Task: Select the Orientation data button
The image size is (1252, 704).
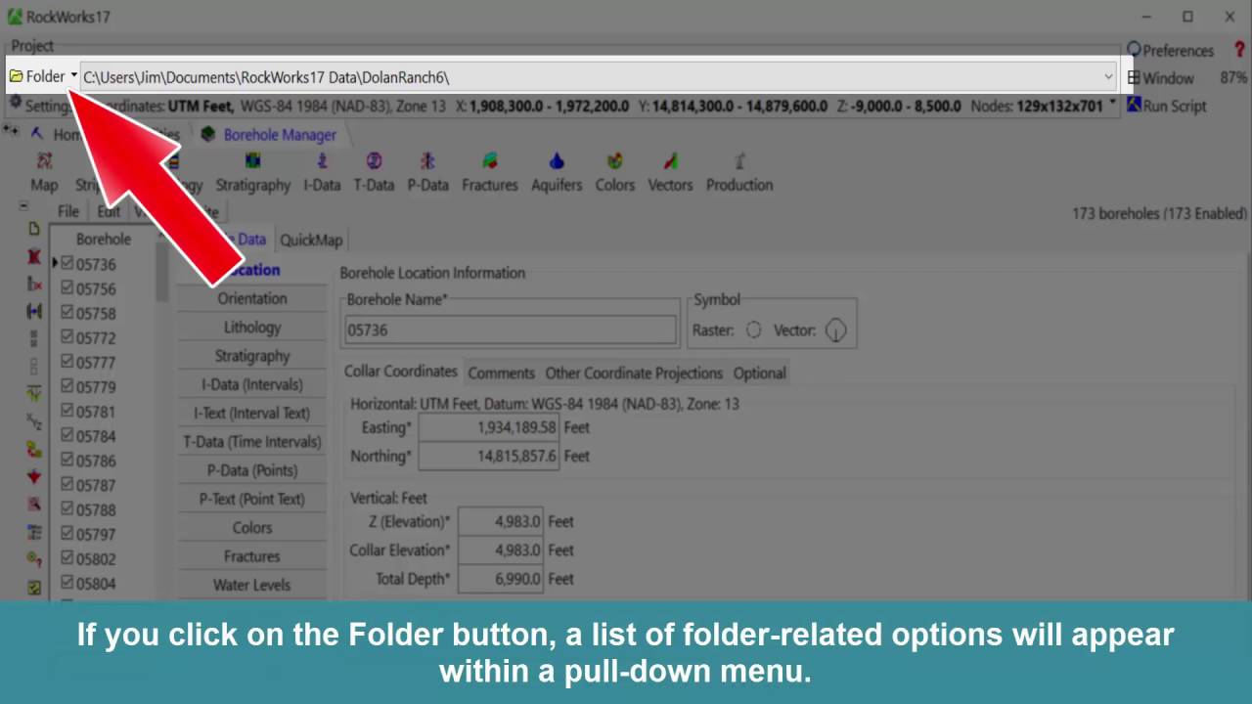Action: [252, 298]
